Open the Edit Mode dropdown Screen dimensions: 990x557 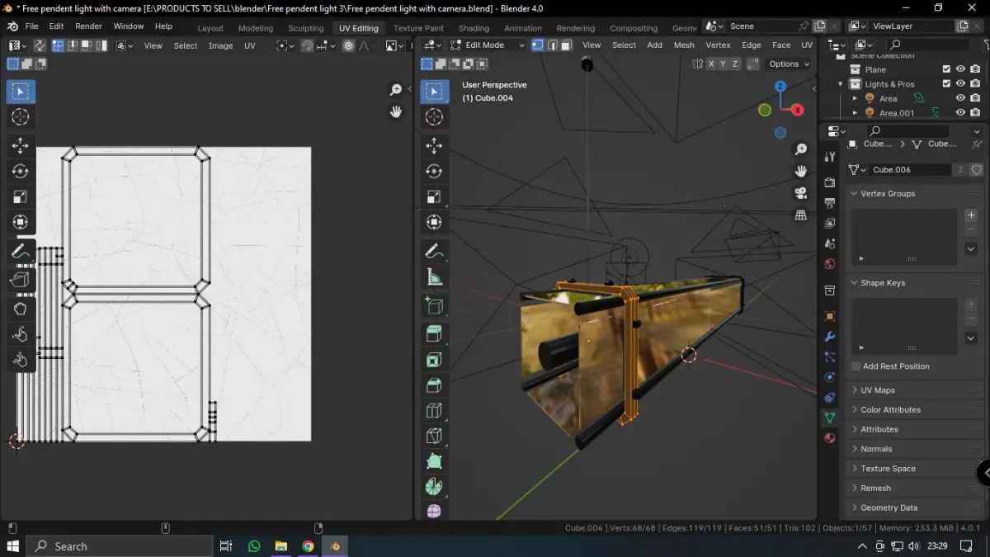[x=487, y=45]
